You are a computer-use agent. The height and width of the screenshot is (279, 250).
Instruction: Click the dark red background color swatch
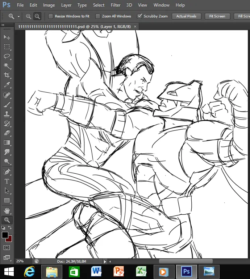pyautogui.click(x=10, y=240)
